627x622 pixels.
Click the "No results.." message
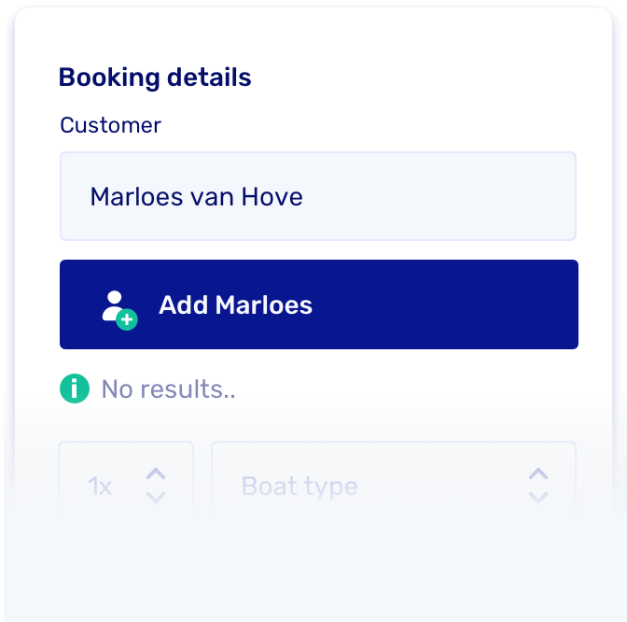[x=168, y=389]
